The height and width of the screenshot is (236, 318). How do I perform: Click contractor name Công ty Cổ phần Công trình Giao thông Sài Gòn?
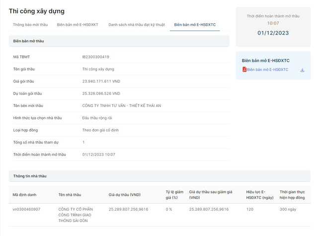[76, 215]
